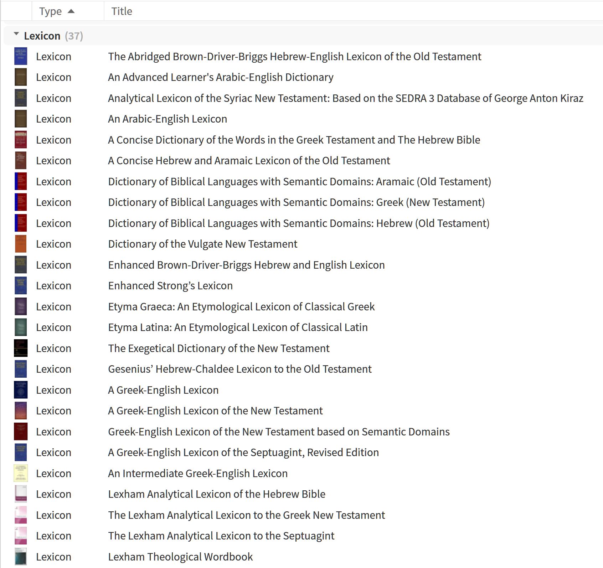Select the Lexham Theological Wordbook cover icon

(x=20, y=557)
